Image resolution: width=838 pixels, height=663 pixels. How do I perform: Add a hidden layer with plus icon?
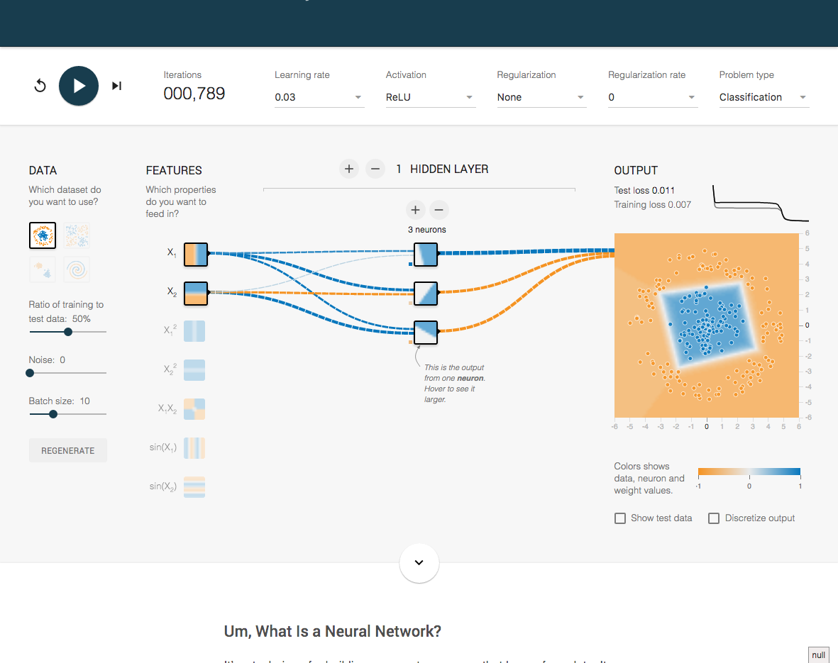(x=349, y=169)
